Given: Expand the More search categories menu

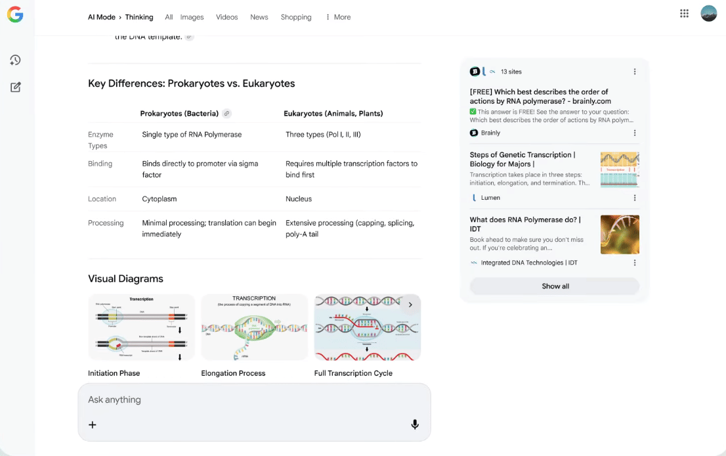Looking at the screenshot, I should pos(338,17).
